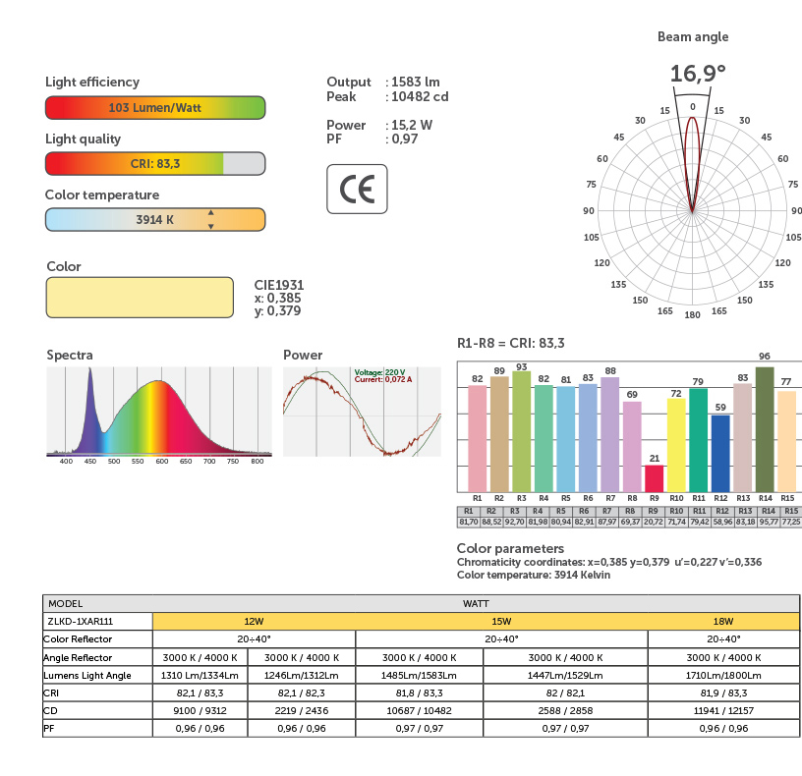802x776 pixels.
Task: Click the Output value 1583 lm
Action: [416, 82]
